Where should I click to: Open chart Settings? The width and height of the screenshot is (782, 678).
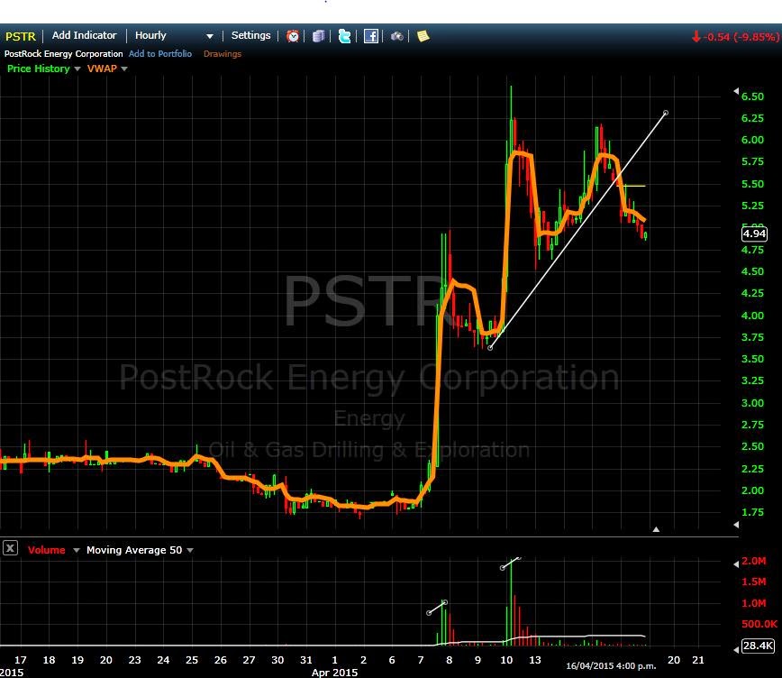tap(250, 35)
